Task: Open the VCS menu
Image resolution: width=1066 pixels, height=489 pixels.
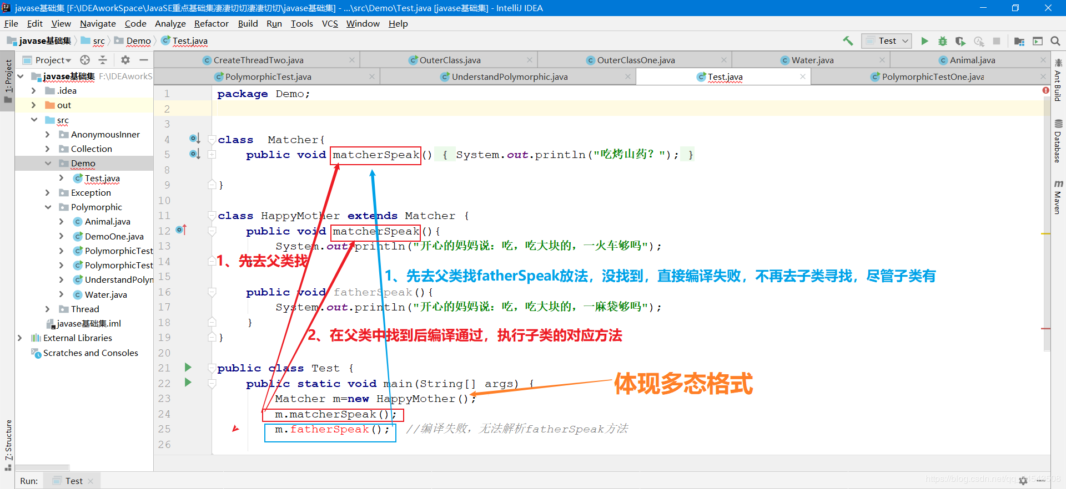Action: [x=330, y=24]
